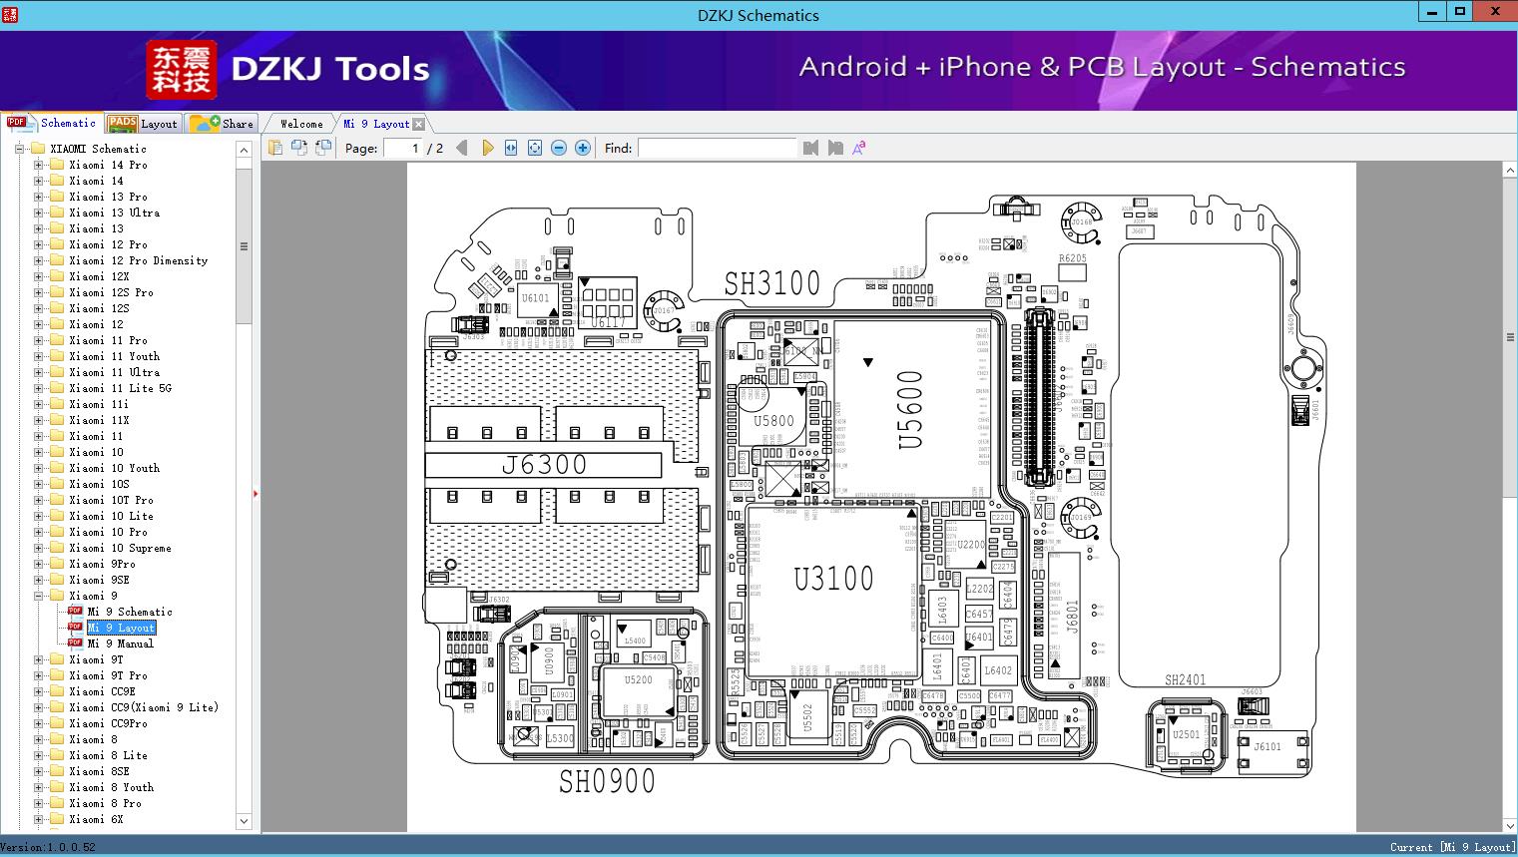Screen dimensions: 1518x857
Task: Go to previous page arrow
Action: click(x=461, y=148)
